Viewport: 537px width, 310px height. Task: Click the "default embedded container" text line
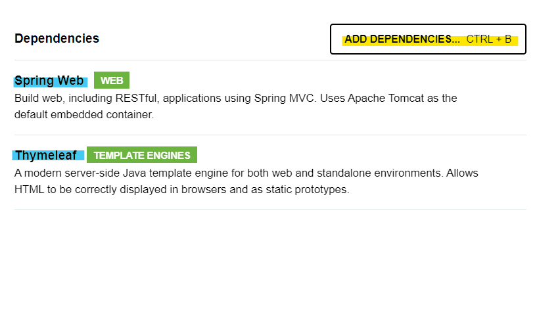click(x=84, y=115)
